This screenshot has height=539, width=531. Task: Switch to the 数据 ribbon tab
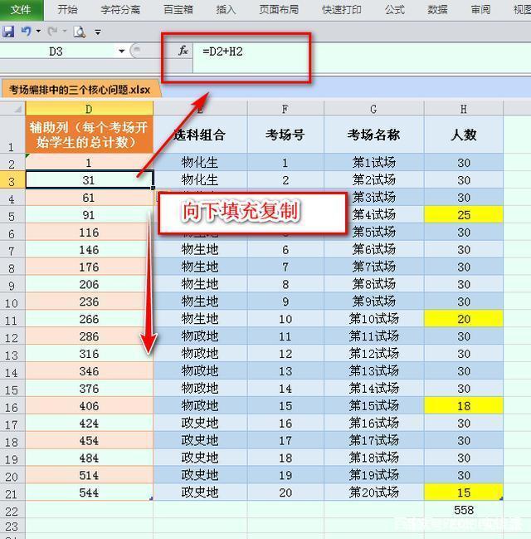pyautogui.click(x=437, y=10)
